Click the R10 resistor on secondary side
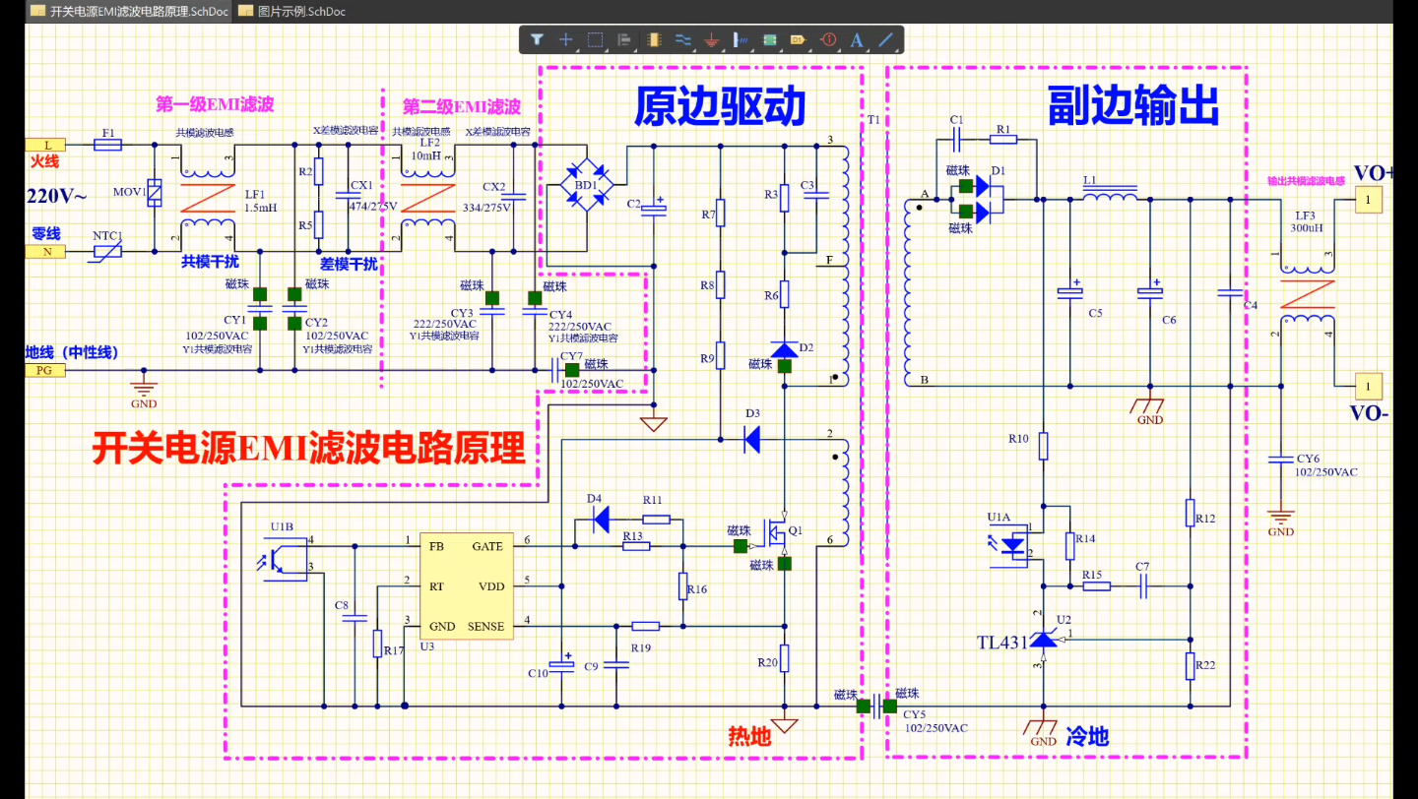Screen dimensions: 1418x799 tap(1043, 448)
